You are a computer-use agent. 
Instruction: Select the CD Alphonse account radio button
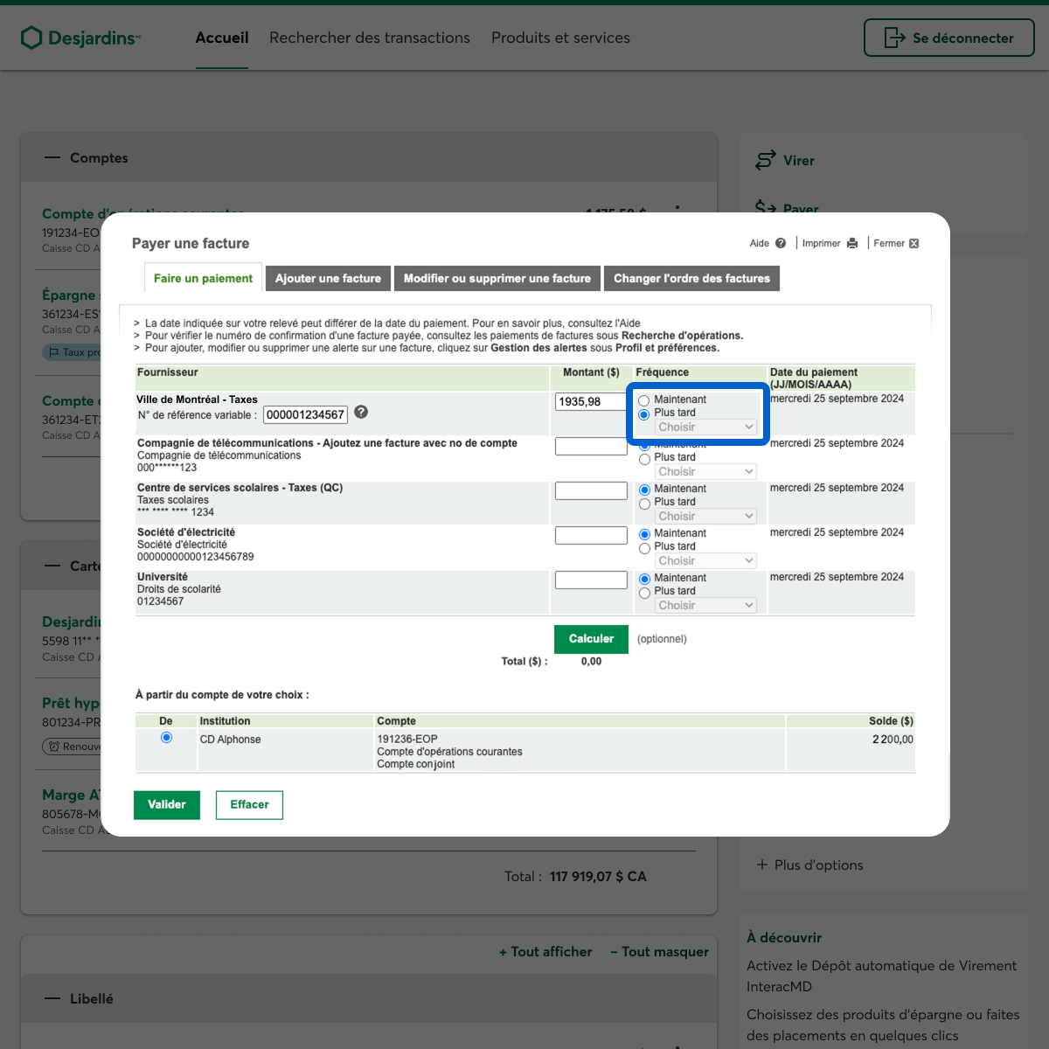(x=166, y=738)
